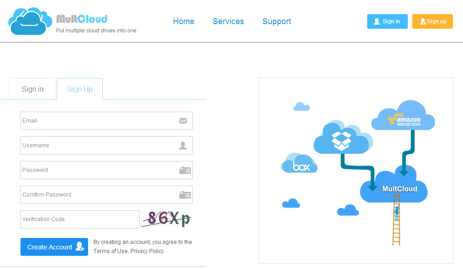The height and width of the screenshot is (269, 463).
Task: Focus the Verification Code input field
Action: tap(80, 219)
